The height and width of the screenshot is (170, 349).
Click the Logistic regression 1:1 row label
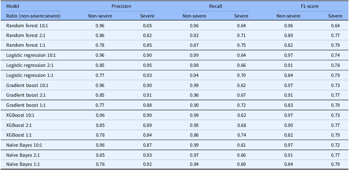click(x=30, y=75)
